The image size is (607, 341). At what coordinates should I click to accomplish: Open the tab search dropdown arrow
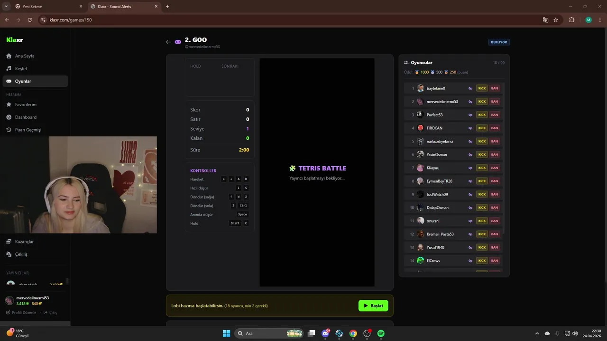click(x=6, y=7)
